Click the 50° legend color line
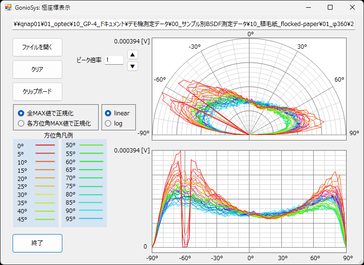364x265 pixels. point(91,145)
